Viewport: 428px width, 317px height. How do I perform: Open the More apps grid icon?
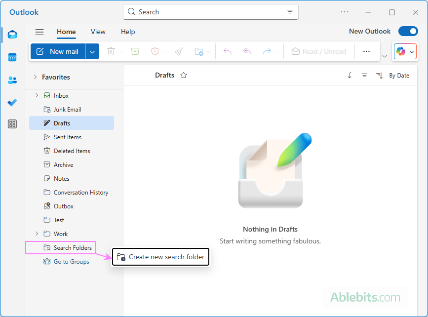point(12,124)
